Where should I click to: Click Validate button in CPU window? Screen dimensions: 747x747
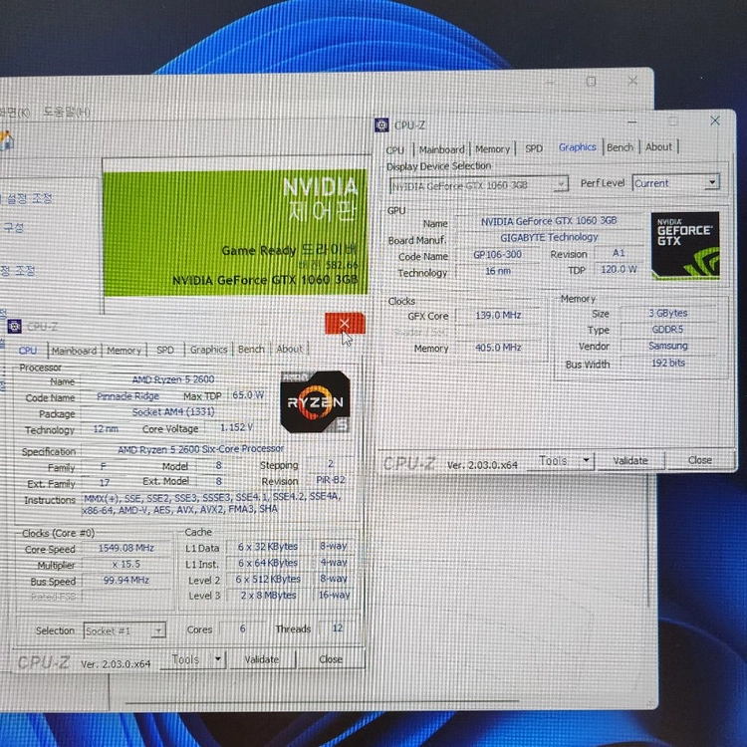coord(262,659)
